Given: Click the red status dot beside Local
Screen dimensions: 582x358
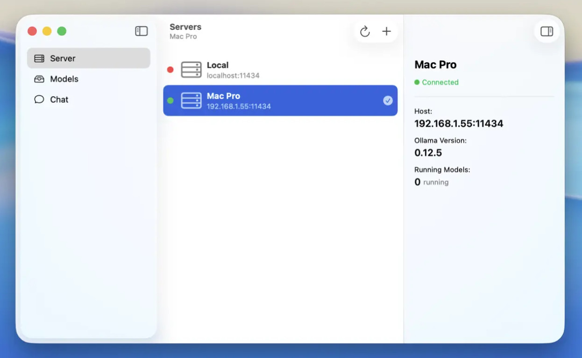Looking at the screenshot, I should point(170,70).
